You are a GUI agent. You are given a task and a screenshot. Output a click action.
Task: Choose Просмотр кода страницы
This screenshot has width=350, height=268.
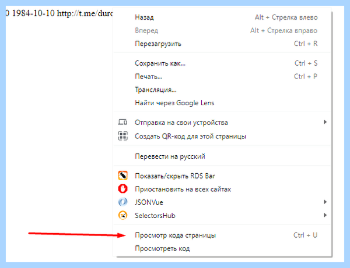tap(222, 235)
